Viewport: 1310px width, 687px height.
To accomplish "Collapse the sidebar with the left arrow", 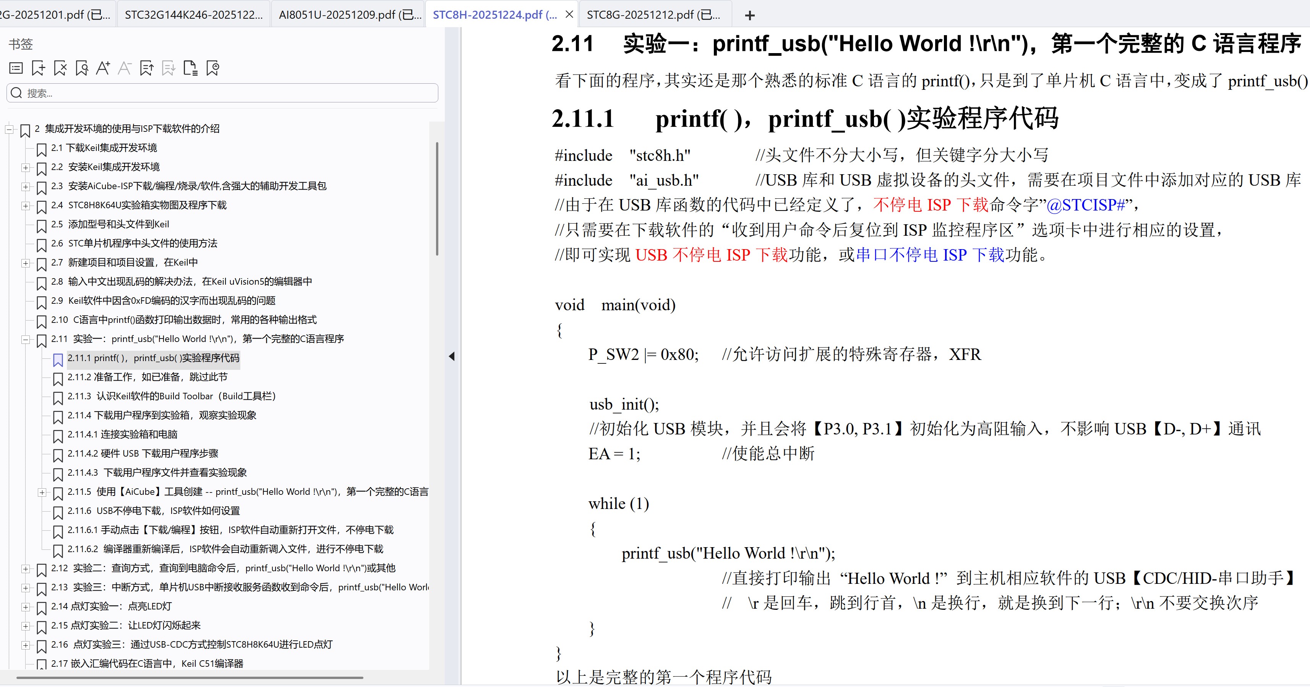I will point(452,357).
